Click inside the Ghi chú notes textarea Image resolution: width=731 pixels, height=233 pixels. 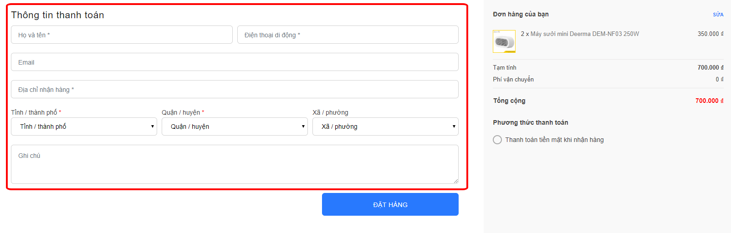(x=235, y=164)
